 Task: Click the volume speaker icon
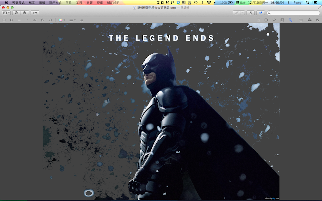[x=215, y=3]
